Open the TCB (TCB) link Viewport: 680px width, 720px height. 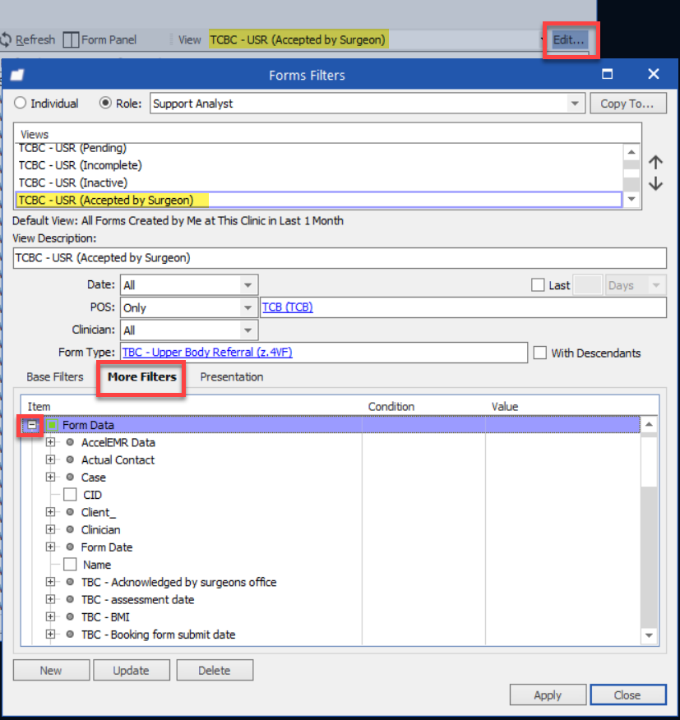(288, 307)
